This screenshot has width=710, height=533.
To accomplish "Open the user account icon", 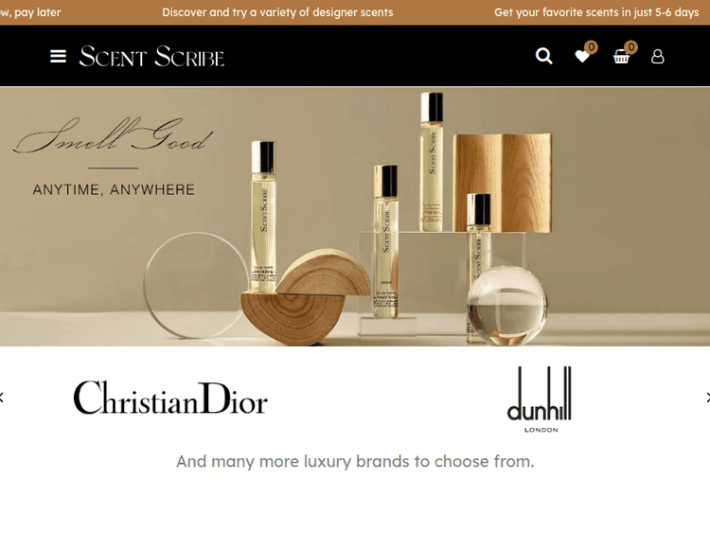I will (658, 57).
